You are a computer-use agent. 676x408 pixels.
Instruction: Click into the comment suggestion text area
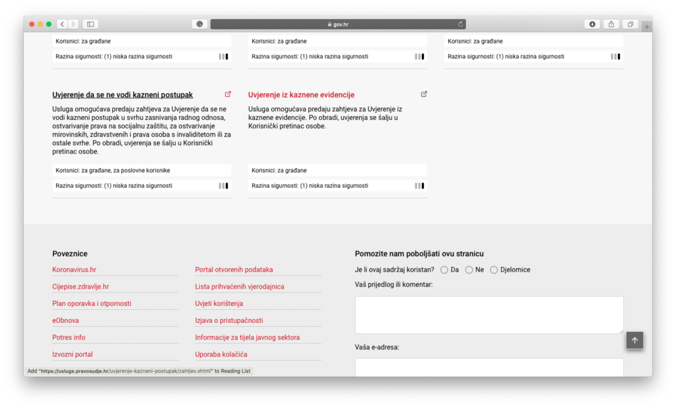(489, 314)
